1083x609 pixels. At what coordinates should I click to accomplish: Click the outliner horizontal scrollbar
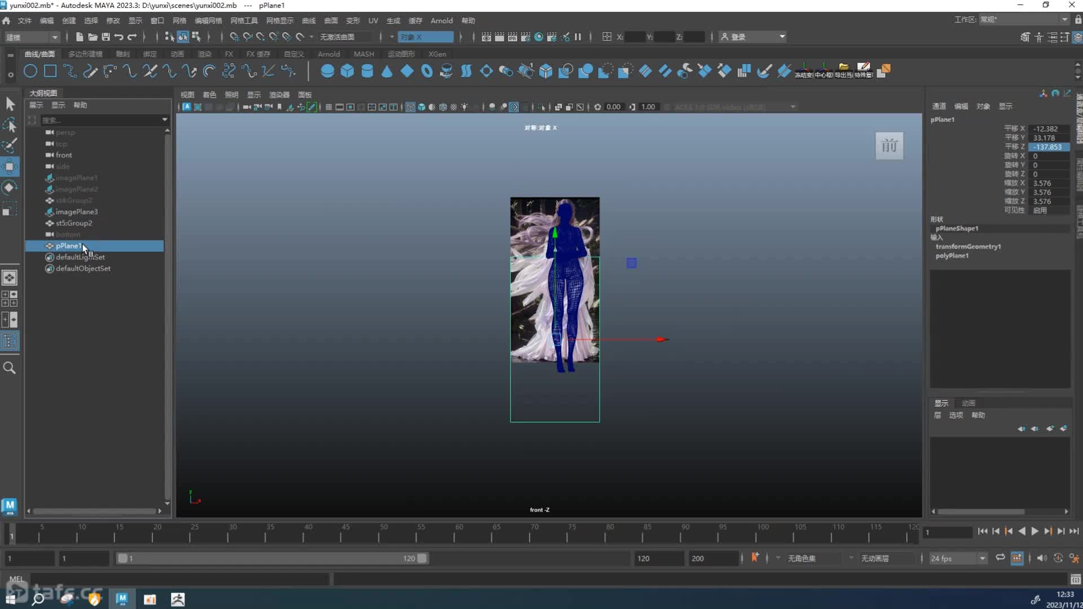94,511
